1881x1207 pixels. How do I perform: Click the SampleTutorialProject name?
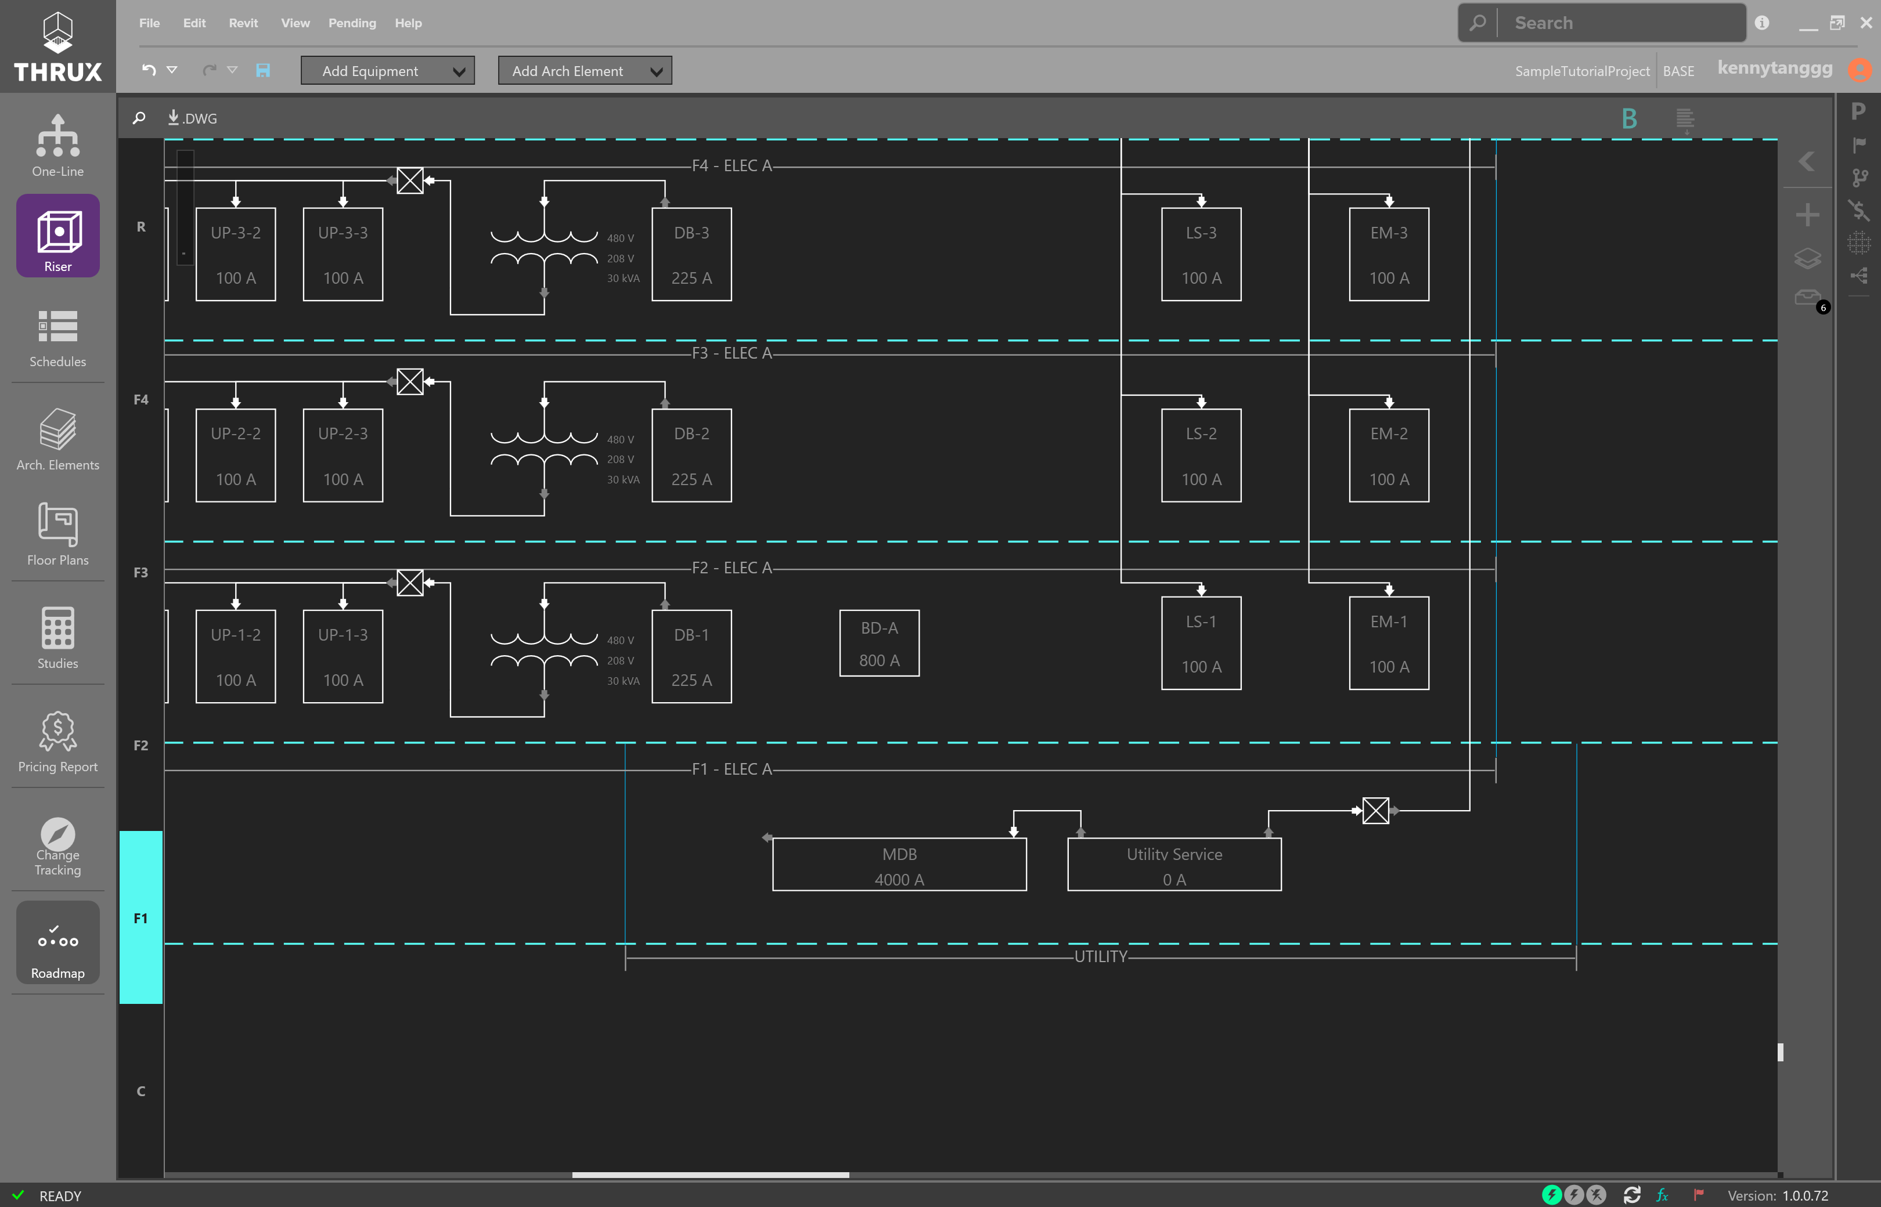click(1581, 71)
